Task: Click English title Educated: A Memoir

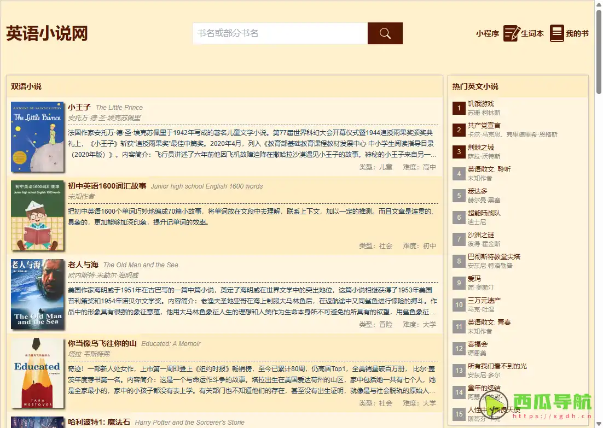Action: [x=171, y=344]
